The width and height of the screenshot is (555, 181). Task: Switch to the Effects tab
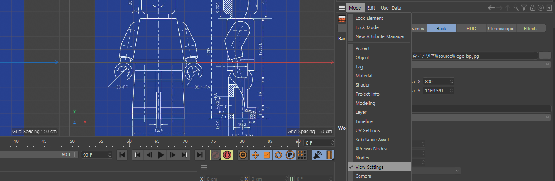(531, 29)
